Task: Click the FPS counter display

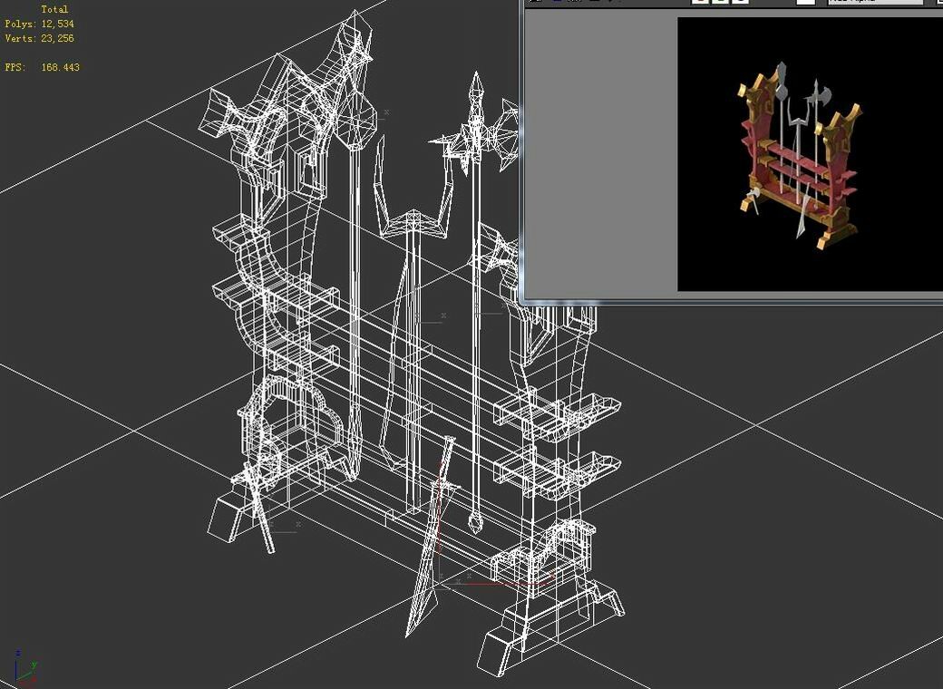Action: pos(43,66)
